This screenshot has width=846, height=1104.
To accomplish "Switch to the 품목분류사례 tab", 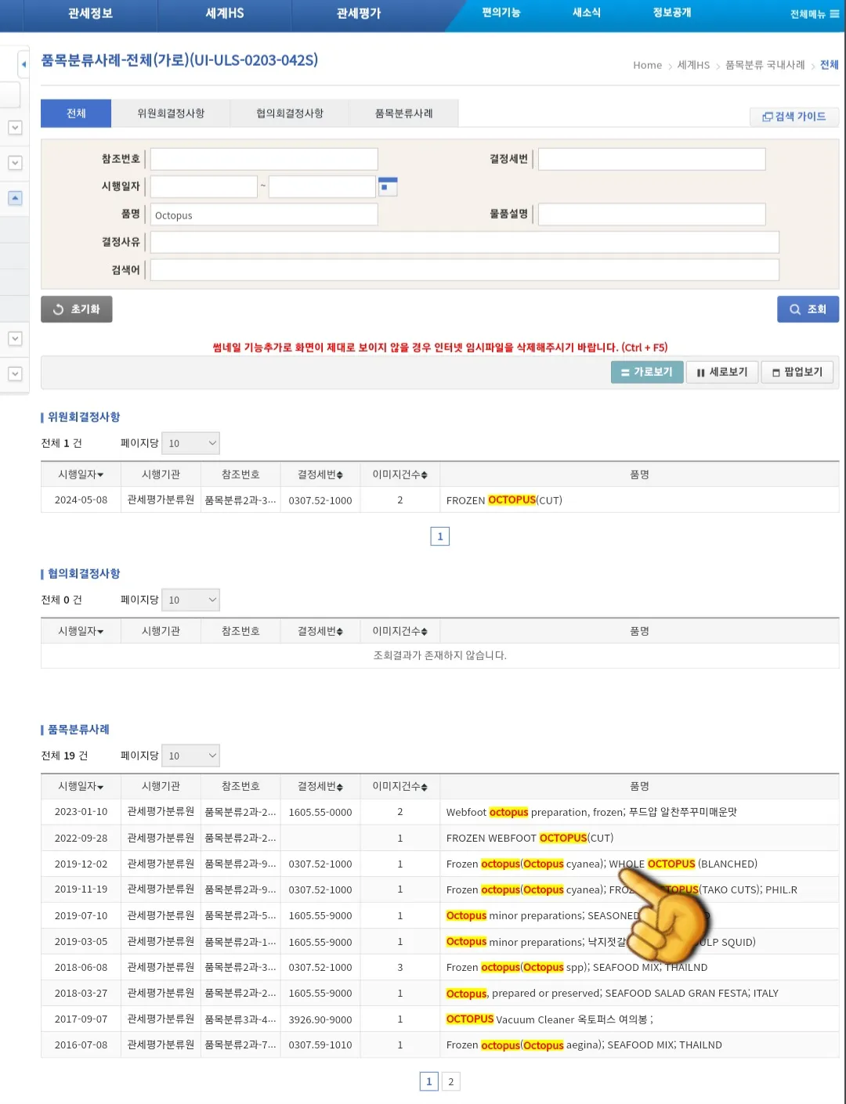I will pos(403,113).
